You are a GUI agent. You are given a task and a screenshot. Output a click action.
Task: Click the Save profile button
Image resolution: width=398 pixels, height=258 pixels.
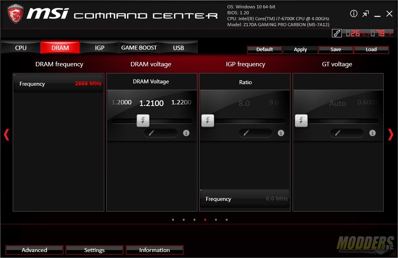coord(336,50)
